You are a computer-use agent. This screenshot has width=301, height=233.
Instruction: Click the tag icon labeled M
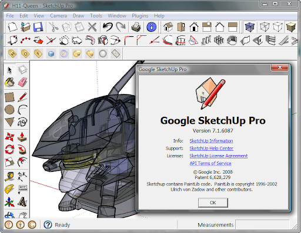coord(12,53)
